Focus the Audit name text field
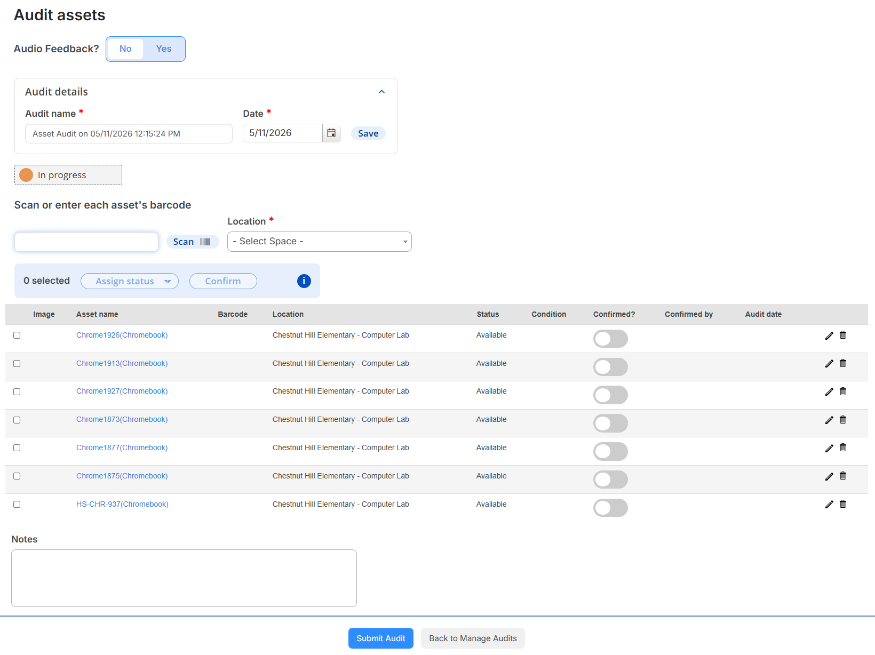The image size is (875, 655). pos(129,134)
